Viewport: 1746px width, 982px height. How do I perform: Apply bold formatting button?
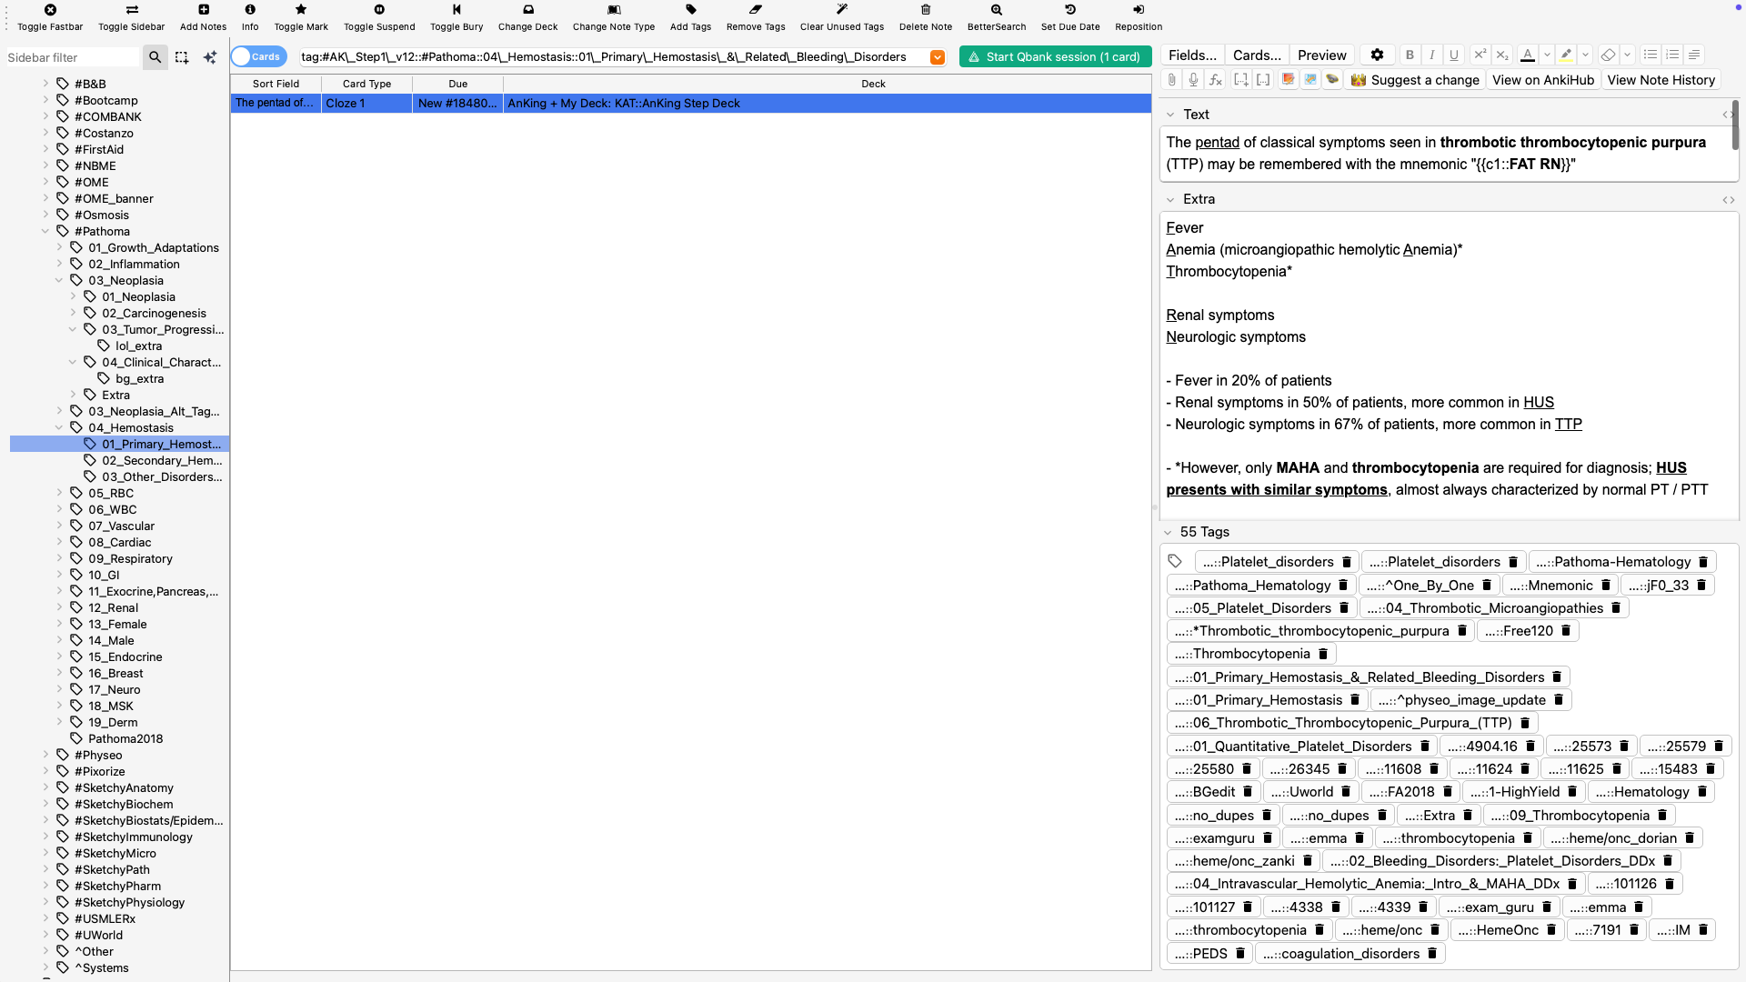coord(1410,55)
